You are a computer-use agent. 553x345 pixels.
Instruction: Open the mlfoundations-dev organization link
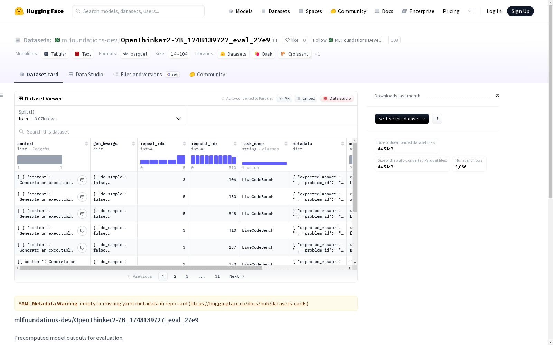[89, 40]
